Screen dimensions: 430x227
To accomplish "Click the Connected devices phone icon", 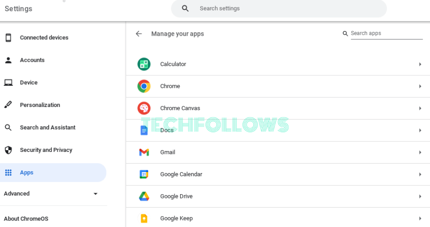I will click(x=8, y=38).
